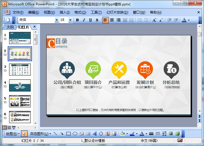Toggle Underline formatting
The image size is (204, 146).
tap(90, 20)
